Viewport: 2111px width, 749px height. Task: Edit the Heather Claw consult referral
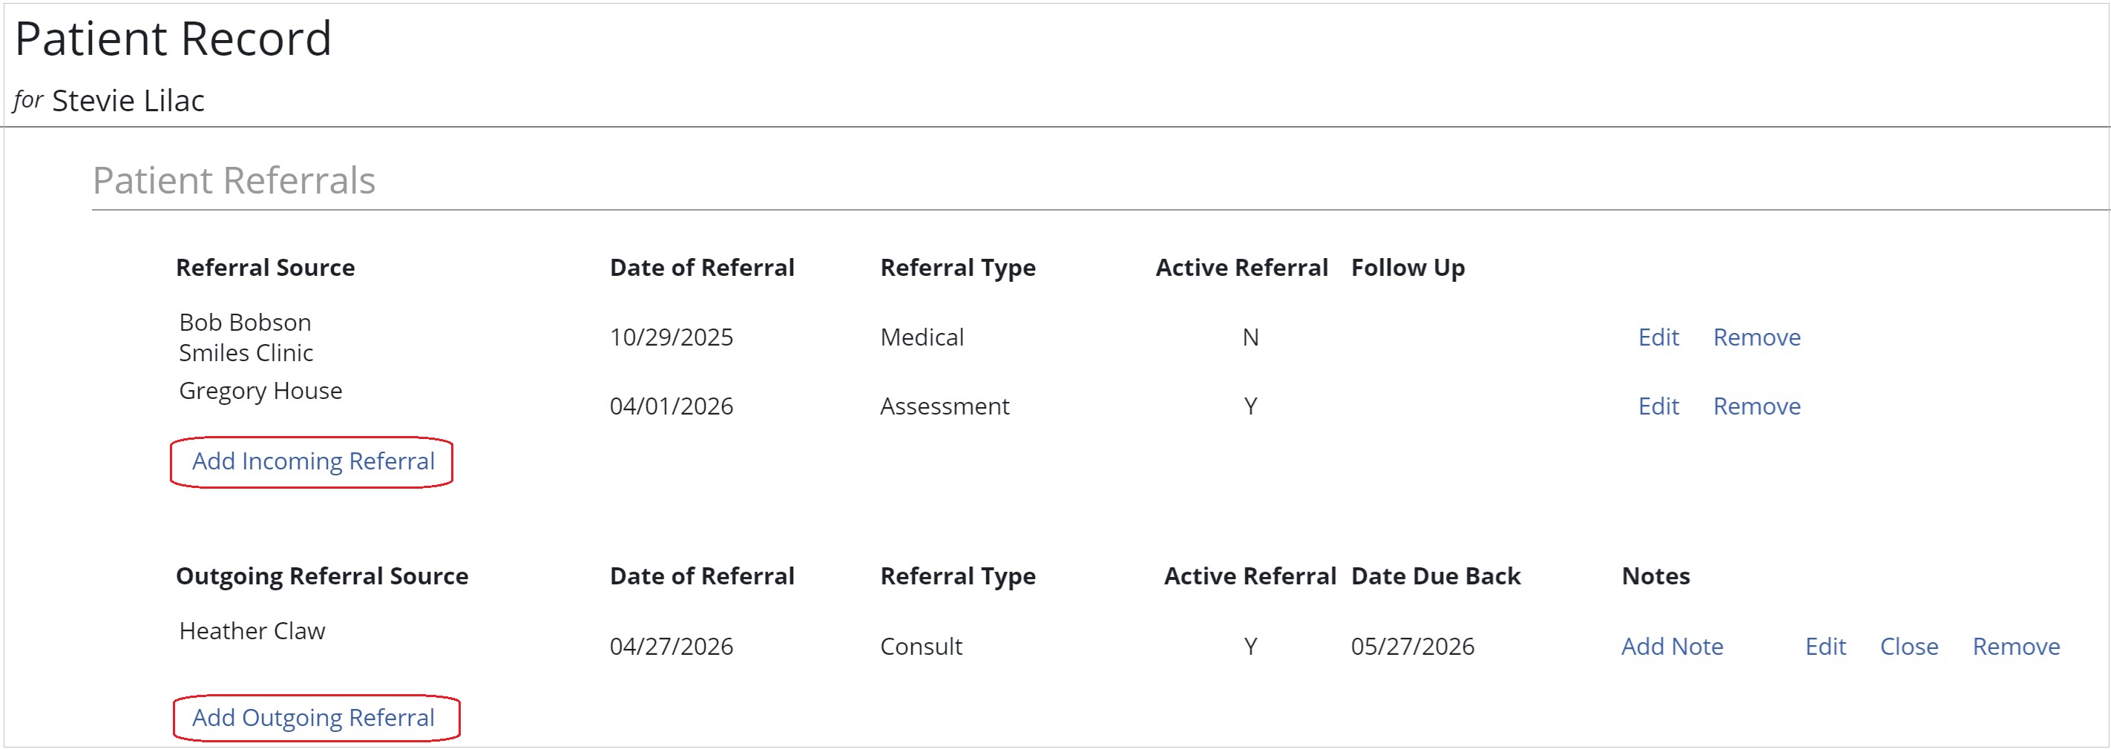pos(1825,647)
